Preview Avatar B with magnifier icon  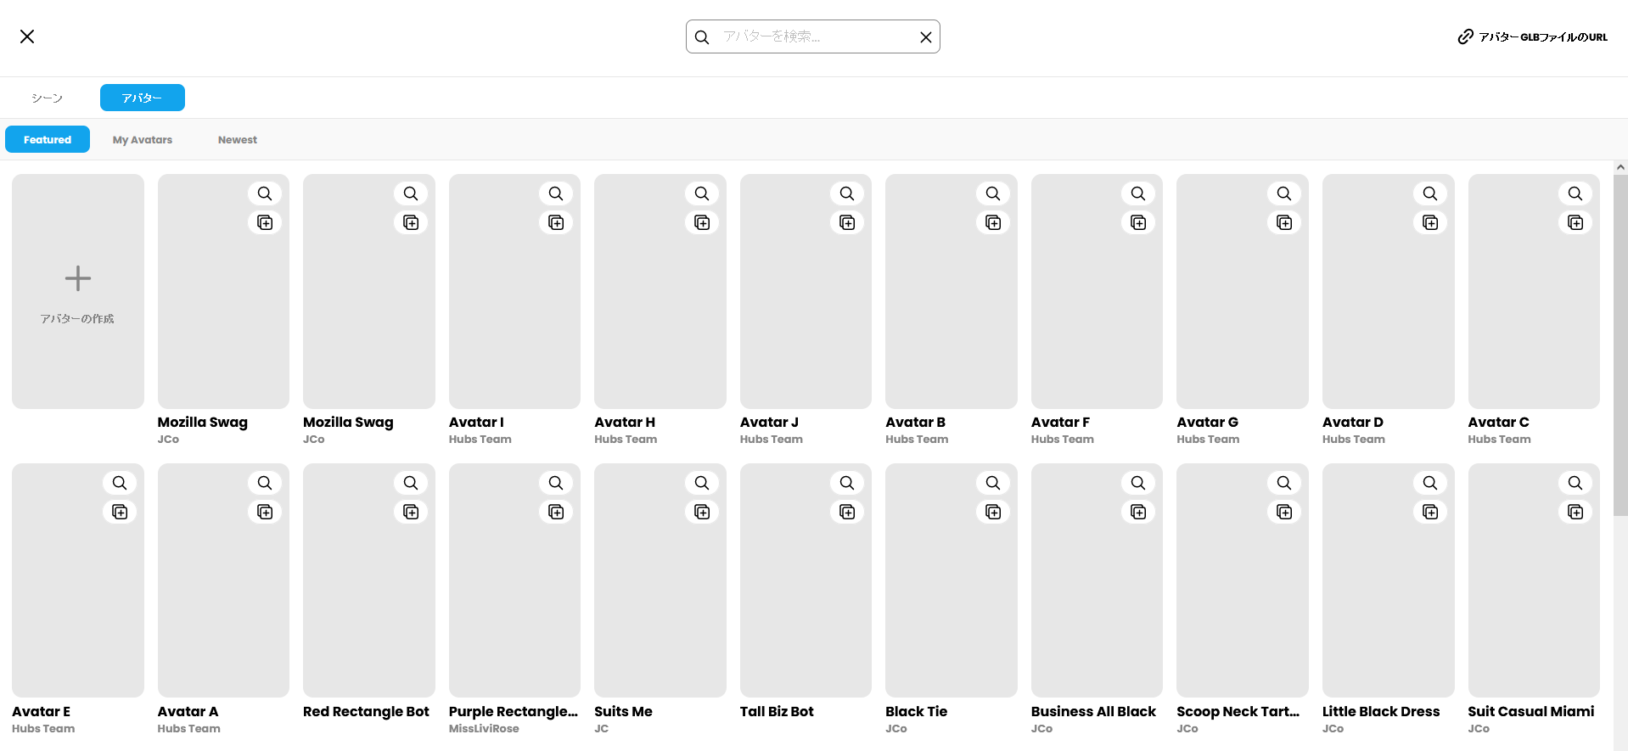coord(993,193)
